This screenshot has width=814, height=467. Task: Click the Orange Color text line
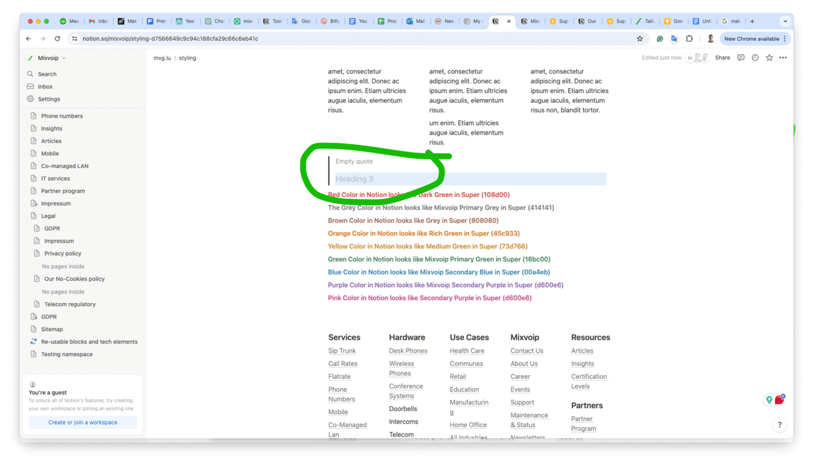[x=423, y=233]
